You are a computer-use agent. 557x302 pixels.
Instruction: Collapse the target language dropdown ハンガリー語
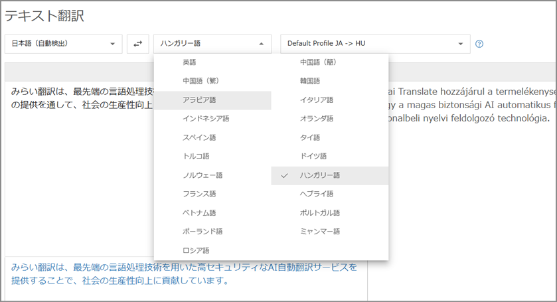212,44
